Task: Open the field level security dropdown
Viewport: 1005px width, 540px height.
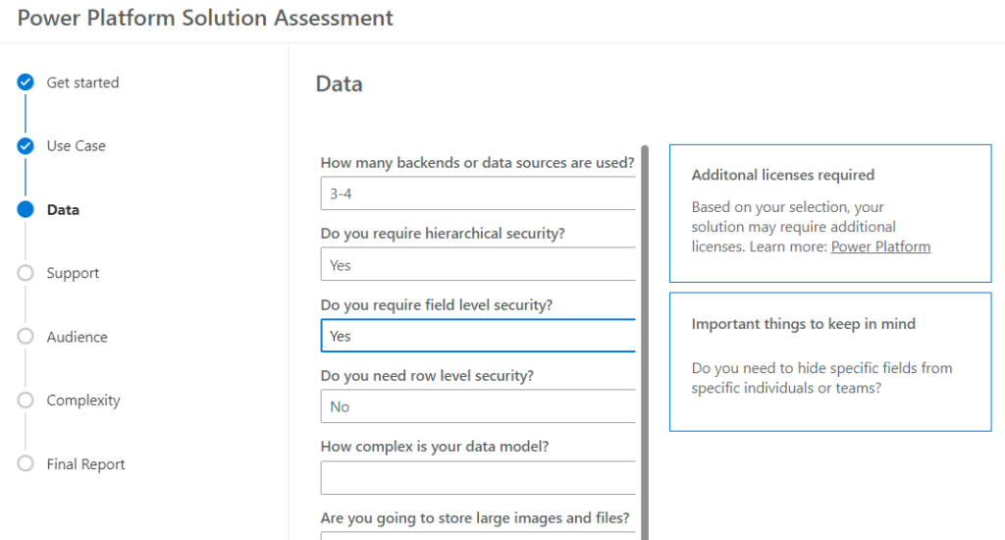Action: click(478, 336)
